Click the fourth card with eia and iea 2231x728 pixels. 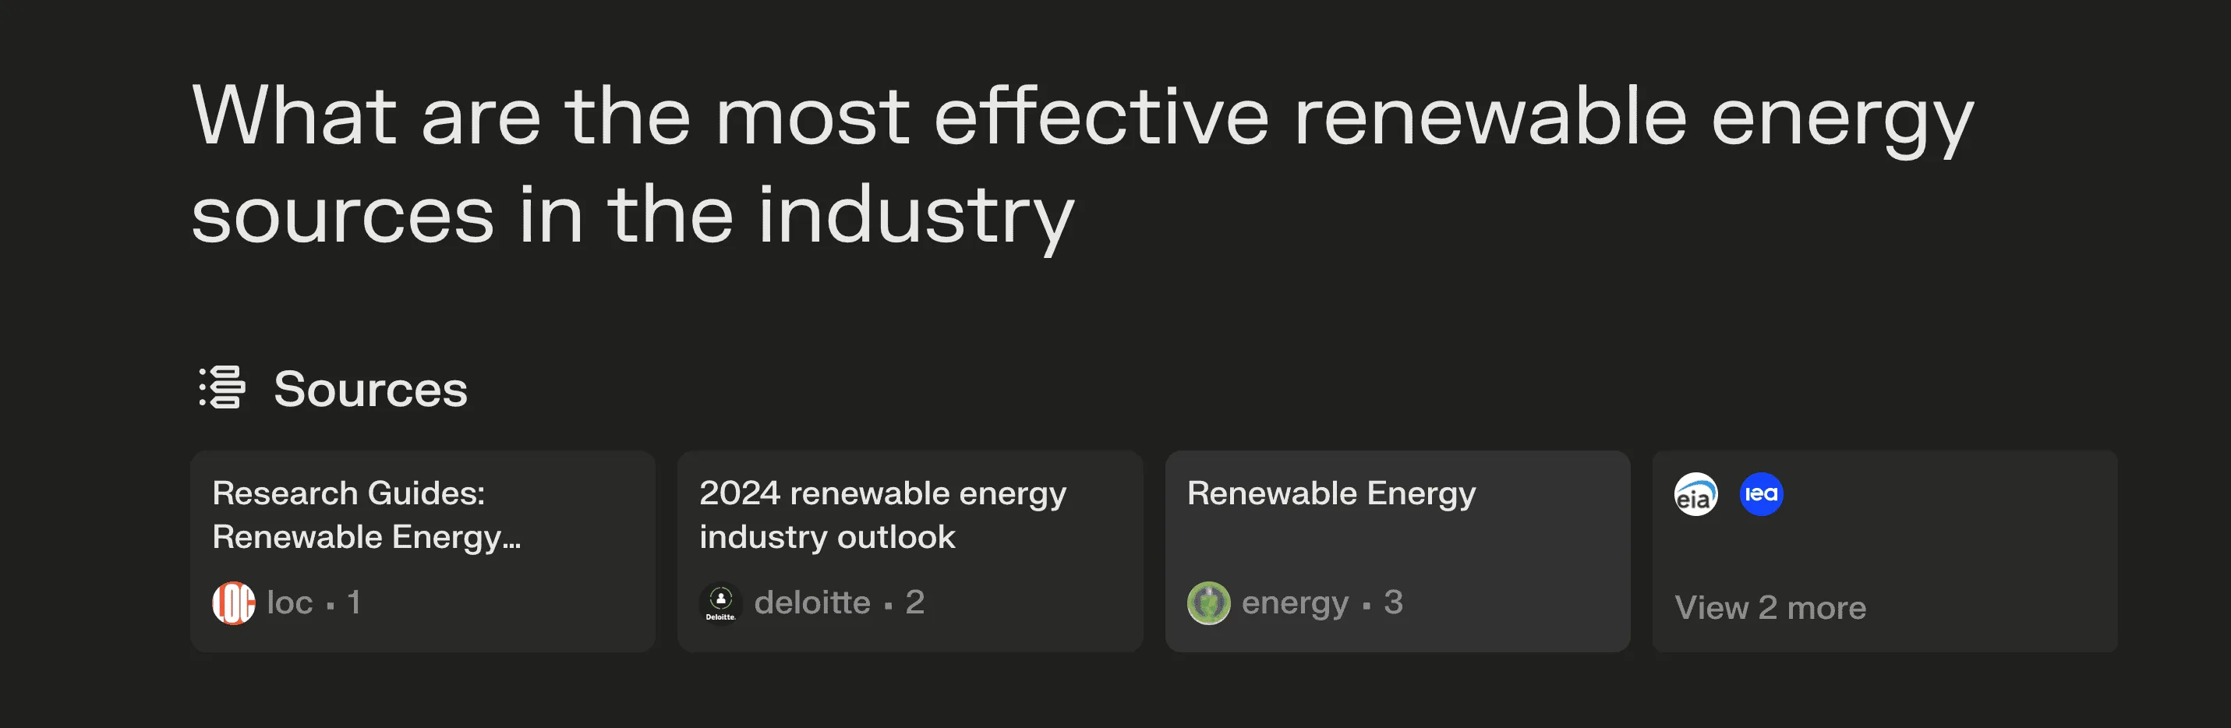pos(1885,551)
